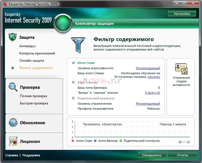Click the "Проверено, объектов/сек." chart label

(103, 124)
